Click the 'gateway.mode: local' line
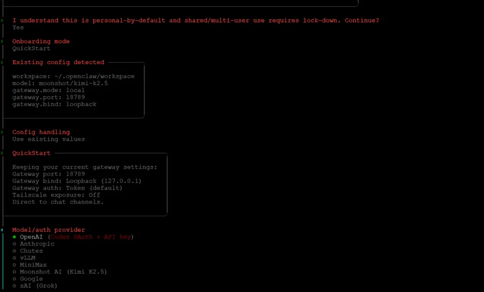 click(x=49, y=90)
